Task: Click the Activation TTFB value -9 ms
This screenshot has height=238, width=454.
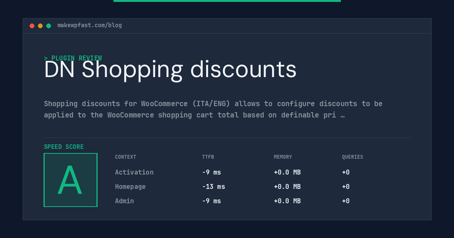Action: pos(211,172)
